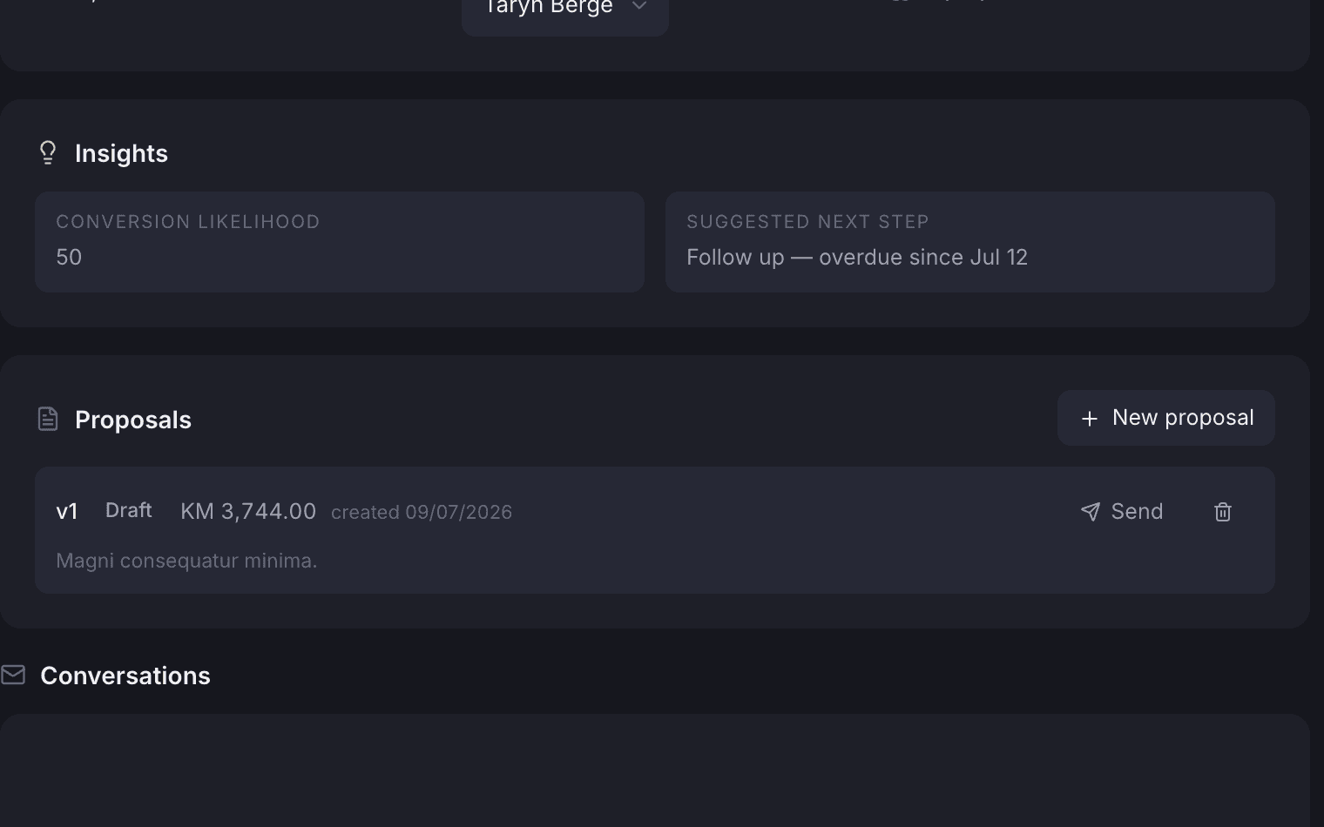
Task: Click the plus icon beside New proposal
Action: (x=1089, y=419)
